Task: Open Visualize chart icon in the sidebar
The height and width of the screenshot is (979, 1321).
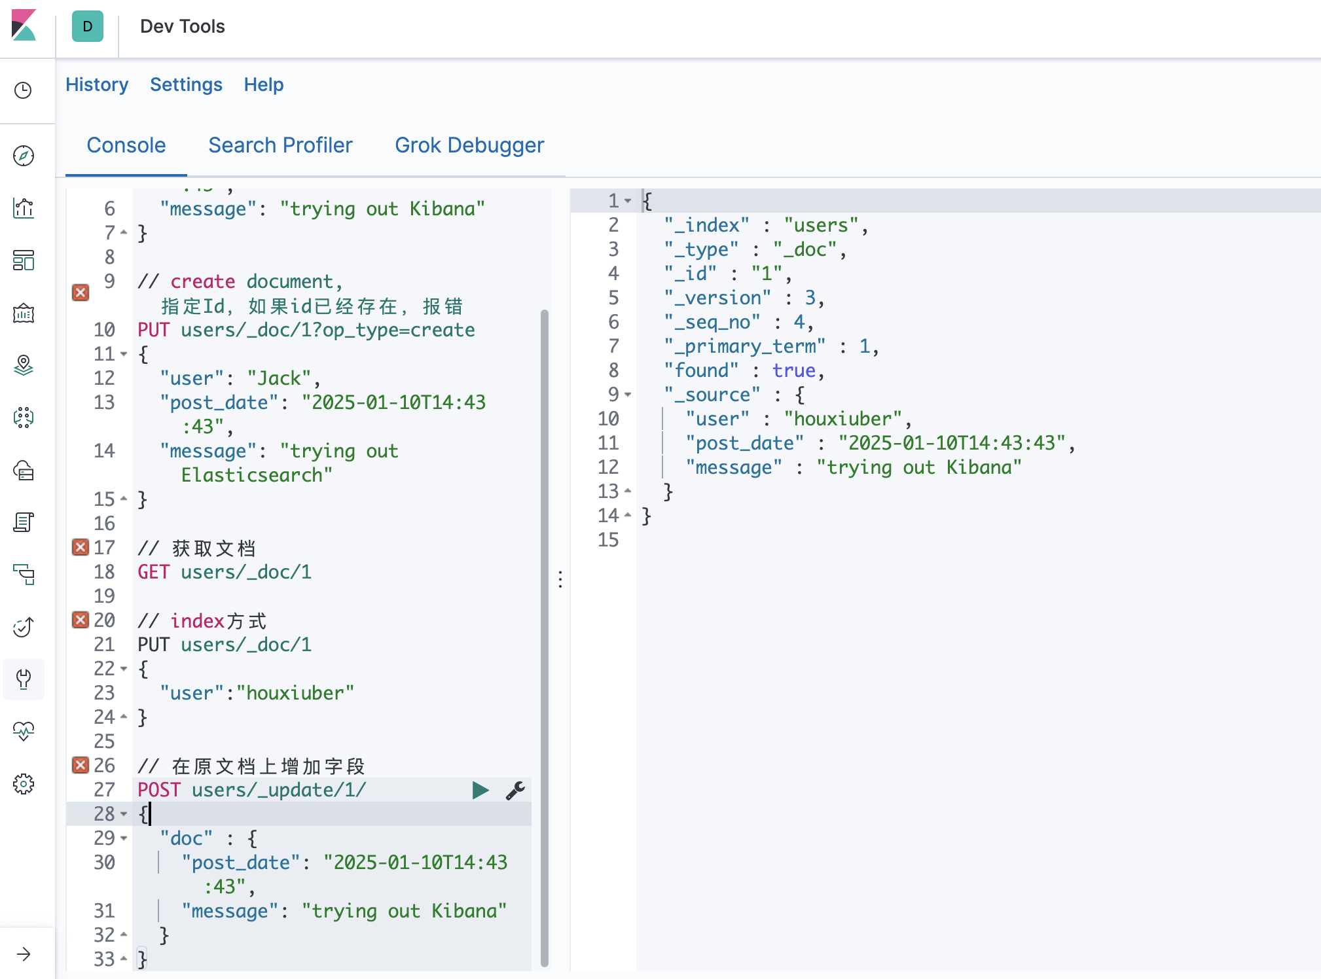Action: 24,208
